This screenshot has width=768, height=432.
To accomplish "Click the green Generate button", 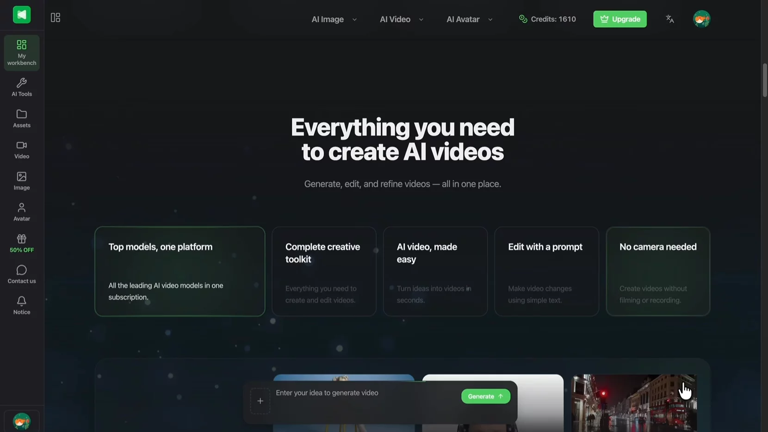I will [486, 396].
